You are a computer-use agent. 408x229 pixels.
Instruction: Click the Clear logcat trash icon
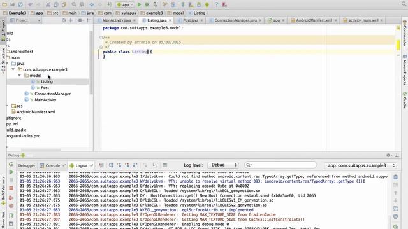tap(395, 177)
